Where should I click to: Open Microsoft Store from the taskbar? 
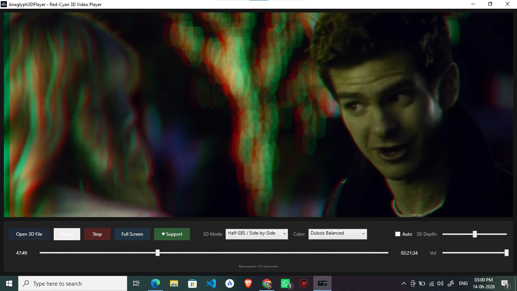[193, 283]
